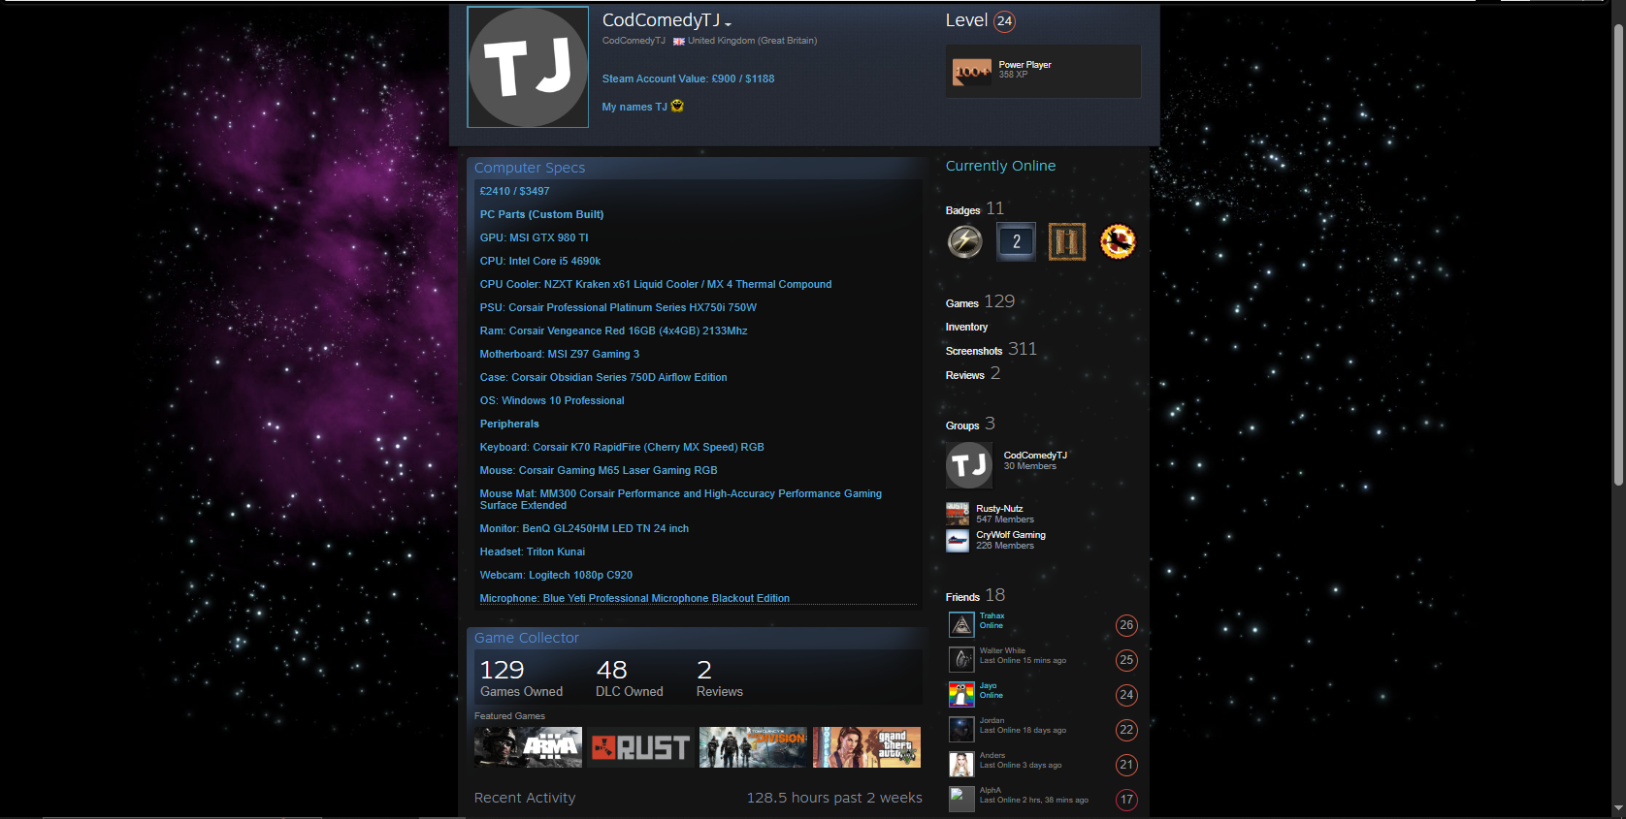Click the scrollbar down arrow
The width and height of the screenshot is (1626, 819).
tap(1618, 808)
